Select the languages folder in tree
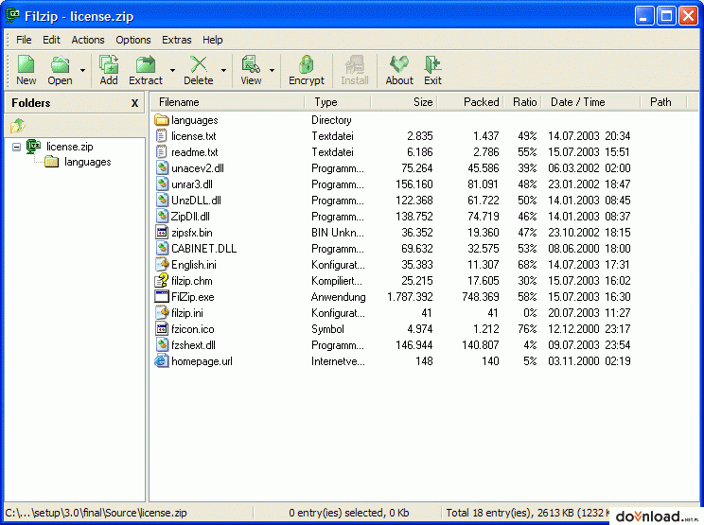This screenshot has width=704, height=525. pyautogui.click(x=88, y=162)
